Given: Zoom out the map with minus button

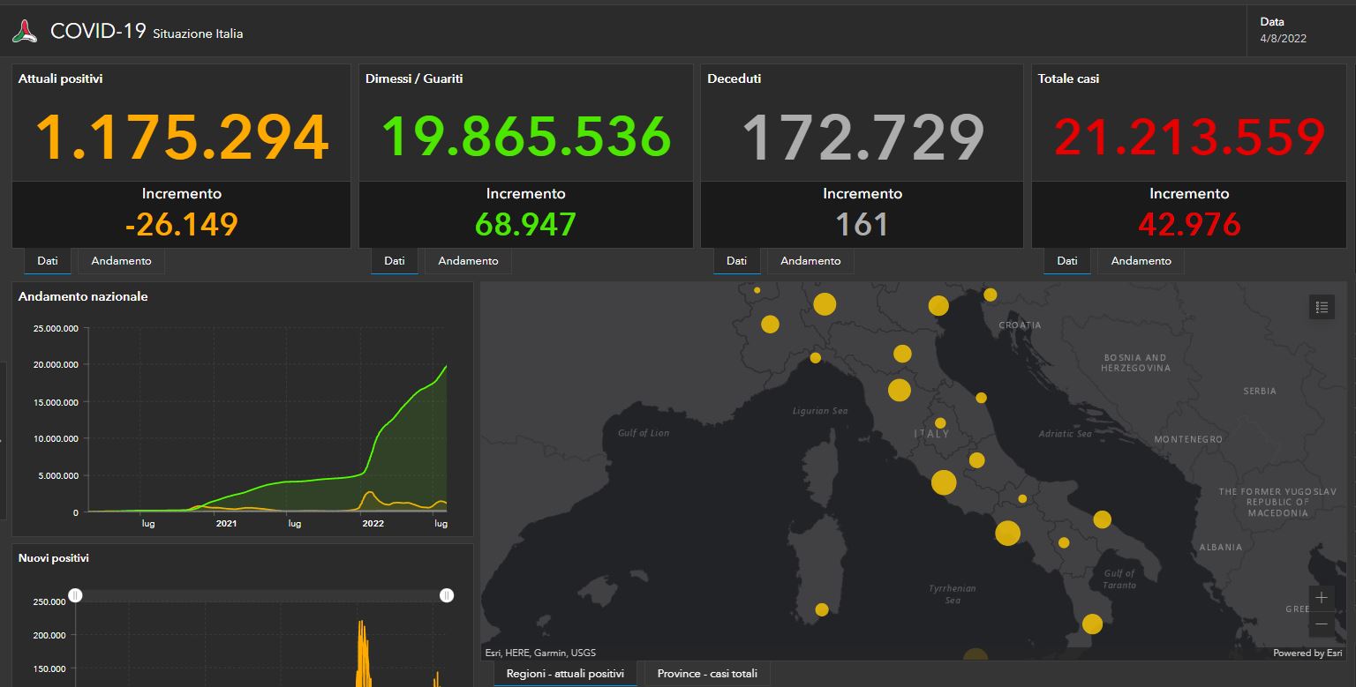Looking at the screenshot, I should (x=1322, y=624).
